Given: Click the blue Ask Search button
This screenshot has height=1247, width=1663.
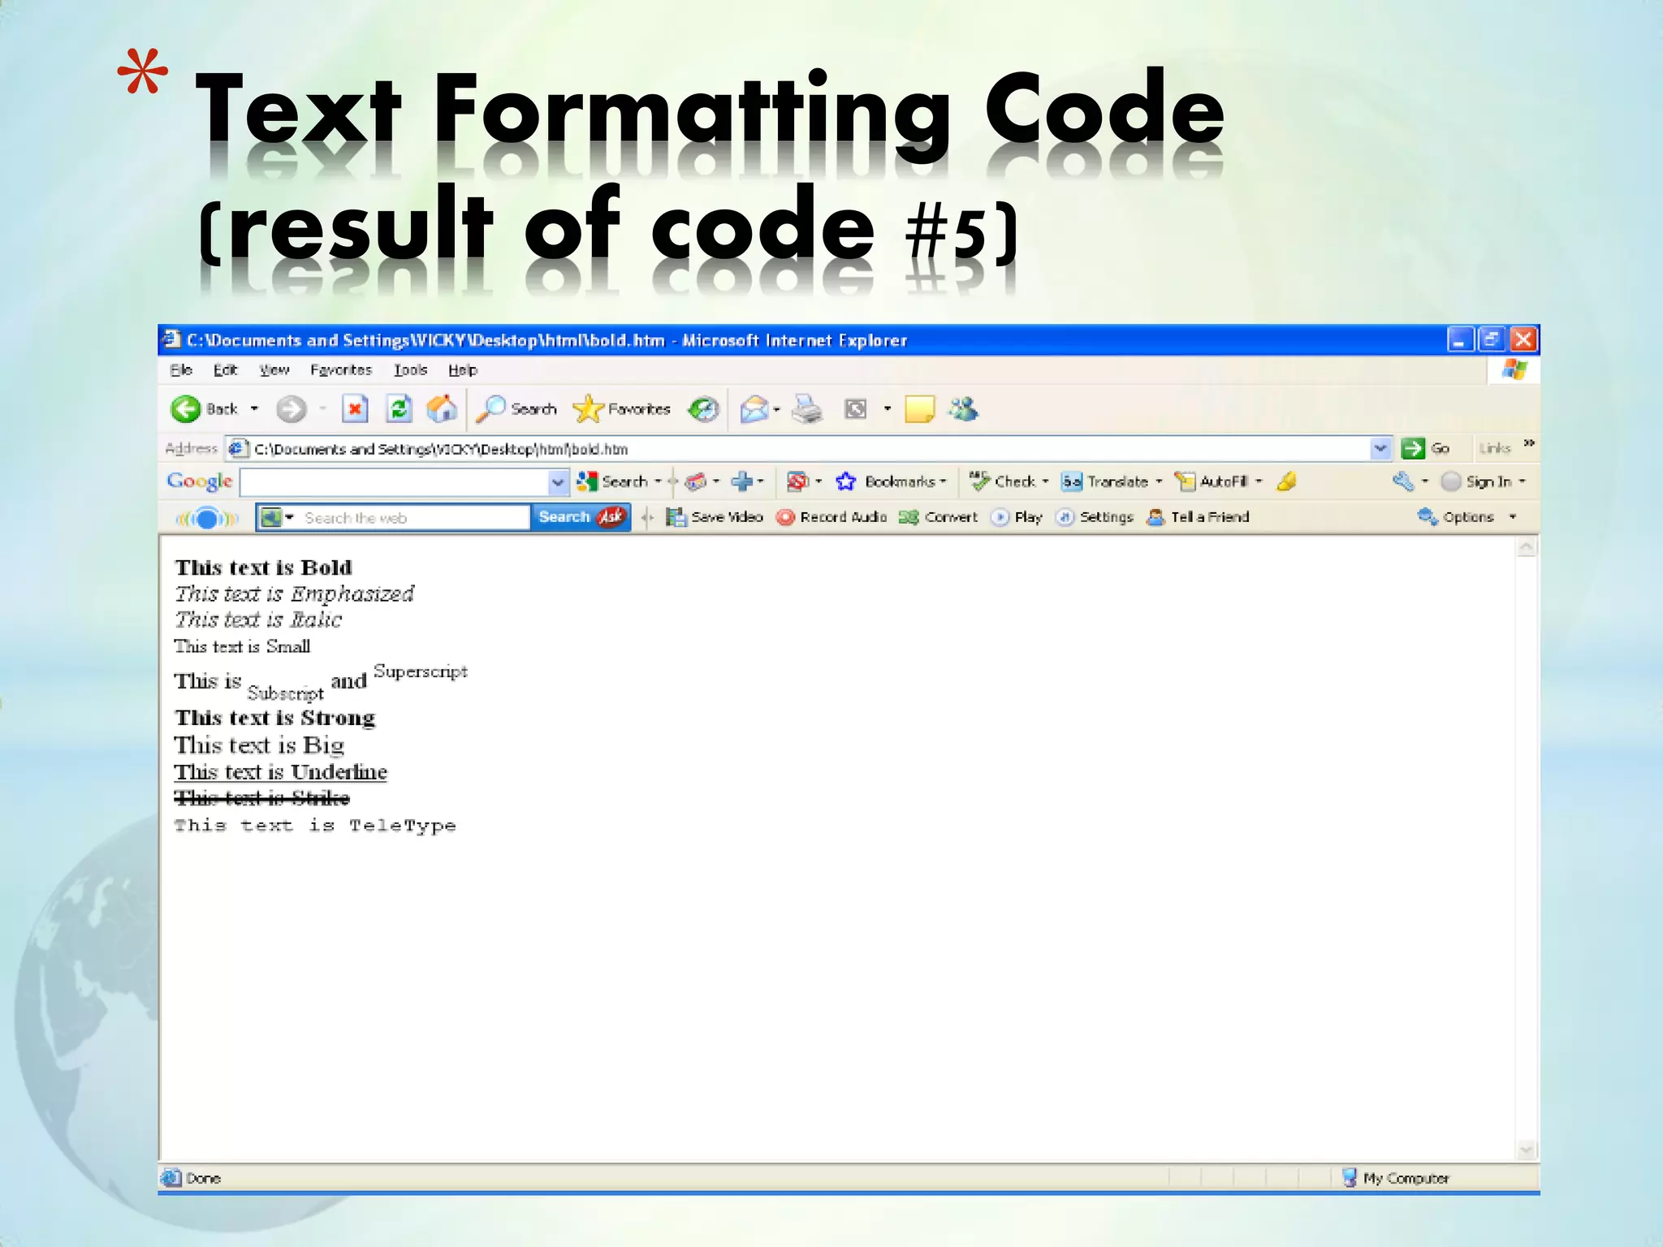Looking at the screenshot, I should 580,517.
